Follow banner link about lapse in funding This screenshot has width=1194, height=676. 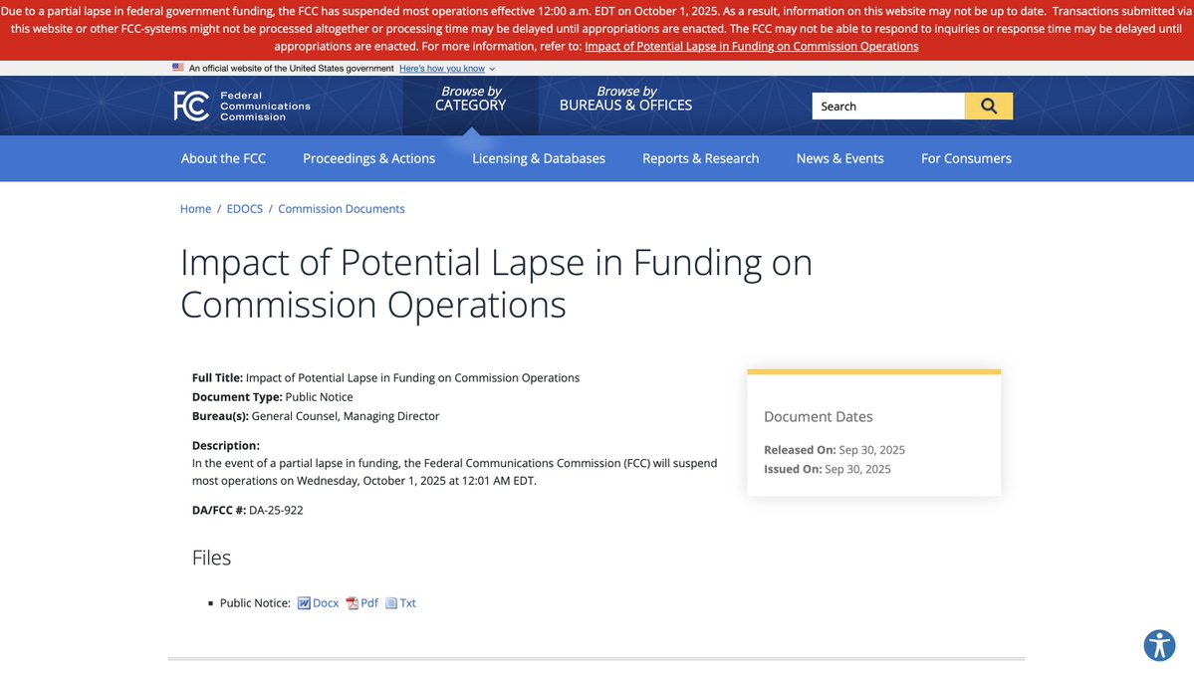click(x=752, y=47)
